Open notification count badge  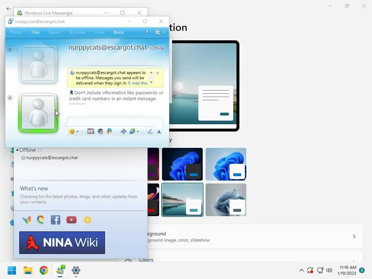pyautogui.click(x=362, y=270)
